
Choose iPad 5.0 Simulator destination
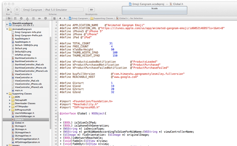tap(56, 10)
